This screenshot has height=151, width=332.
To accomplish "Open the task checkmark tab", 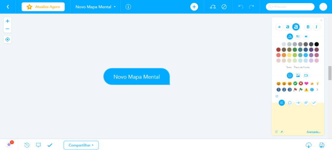I will (x=314, y=103).
